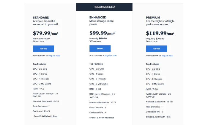208x125 pixels.
Task: Click Enhanced's CPU - 2.5 GHz feature
Action: pos(97,69)
